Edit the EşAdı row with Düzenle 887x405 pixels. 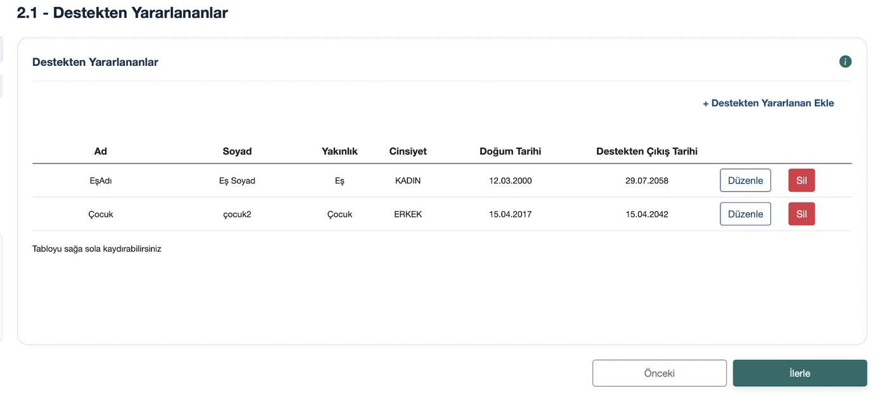[746, 181]
